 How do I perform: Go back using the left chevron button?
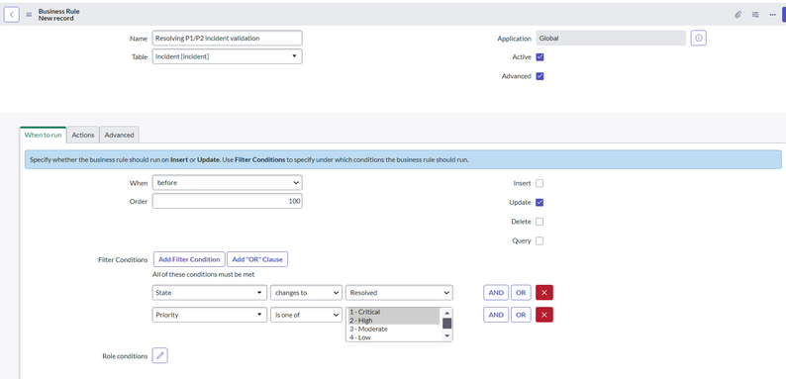pos(12,15)
